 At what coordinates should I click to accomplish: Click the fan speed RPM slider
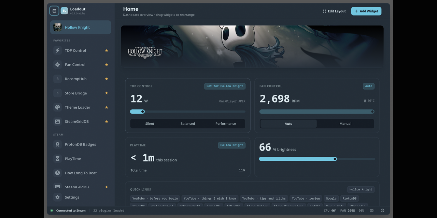point(317,111)
